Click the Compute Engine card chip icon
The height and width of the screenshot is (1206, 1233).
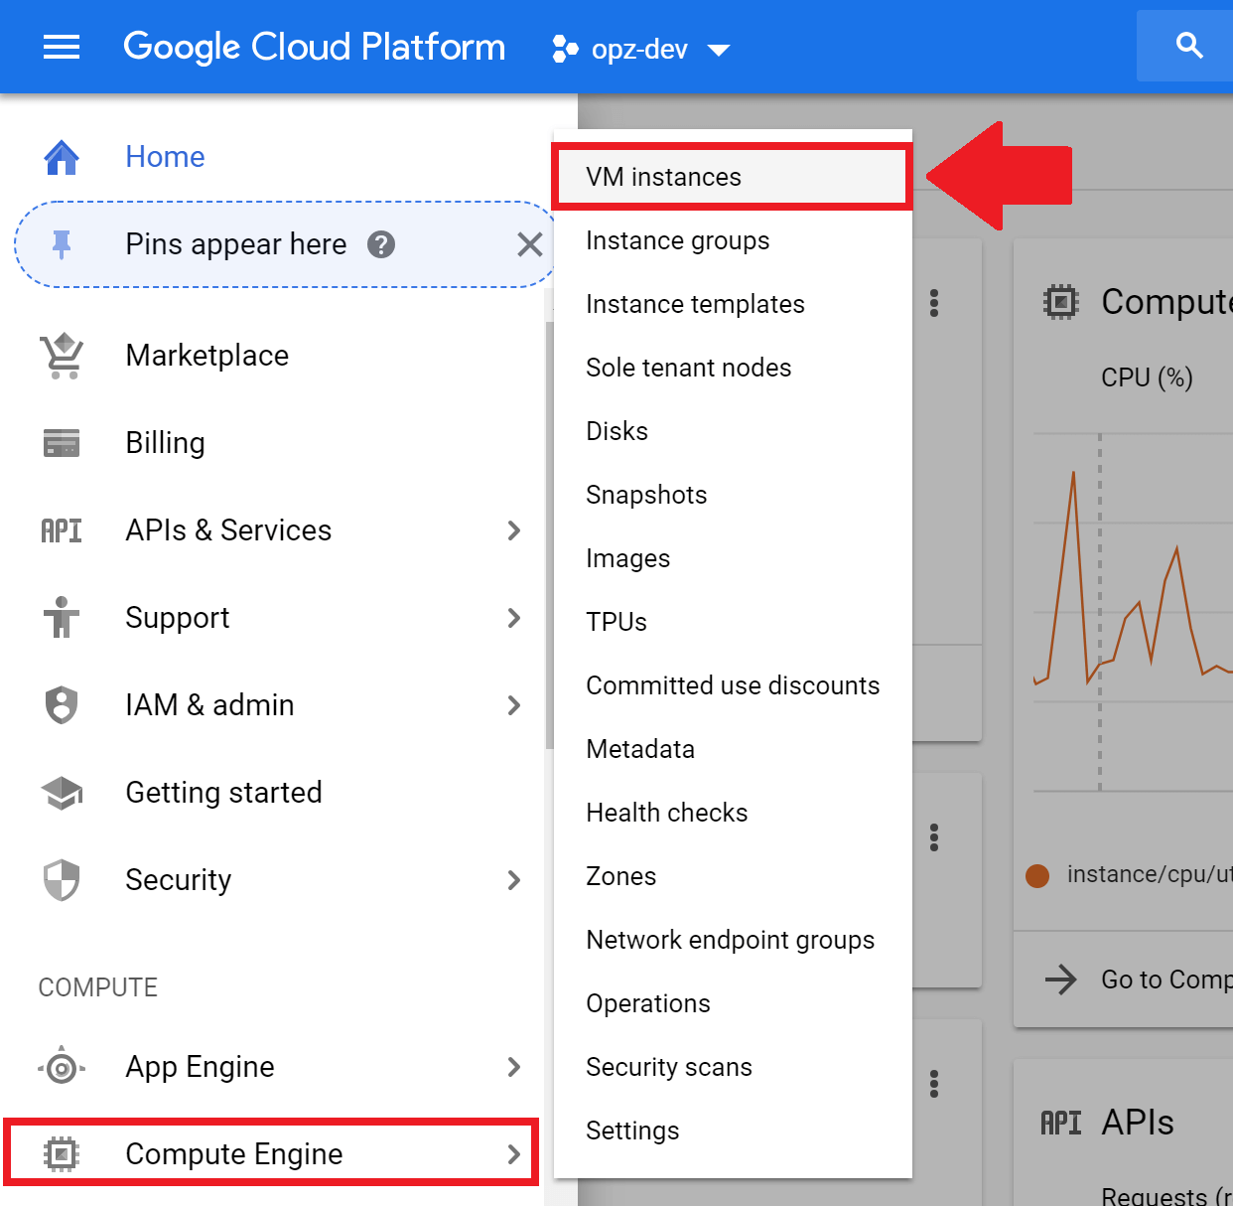click(1061, 302)
